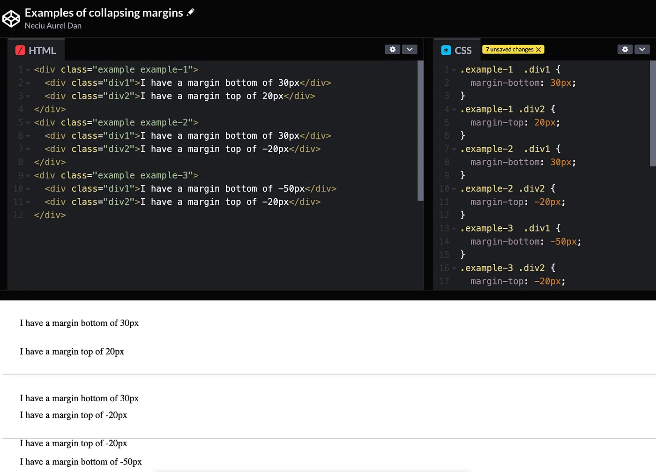The height and width of the screenshot is (472, 656).
Task: Click line number 6 in the HTML editor
Action: [21, 135]
